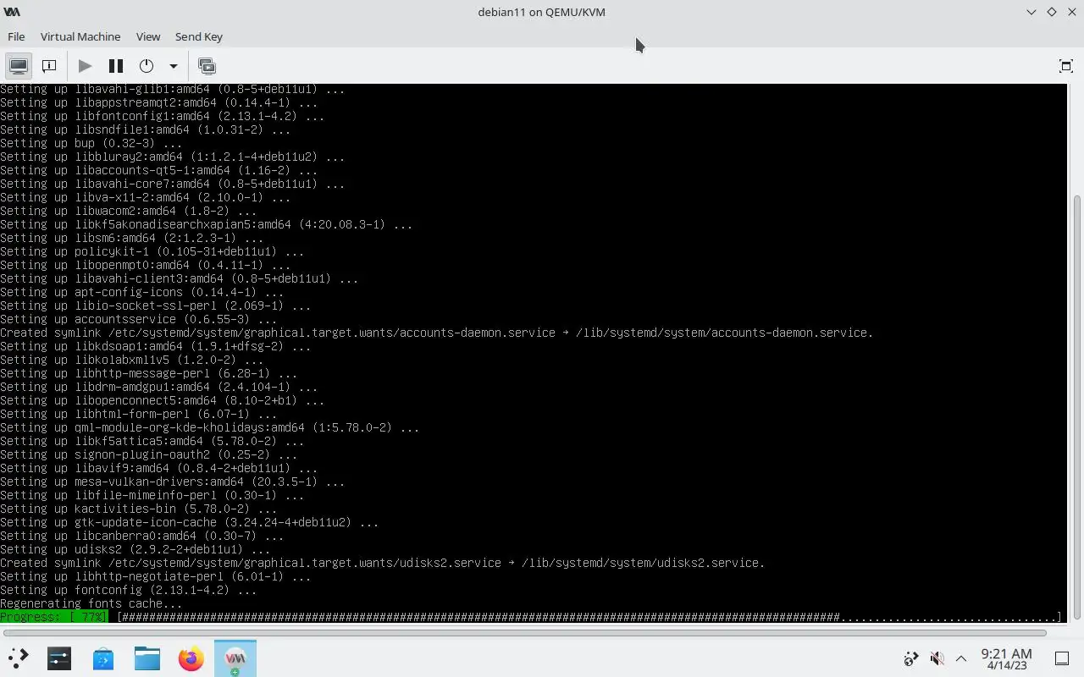Click the 'Setting up gtk-update-icon-cache' line

point(190,522)
